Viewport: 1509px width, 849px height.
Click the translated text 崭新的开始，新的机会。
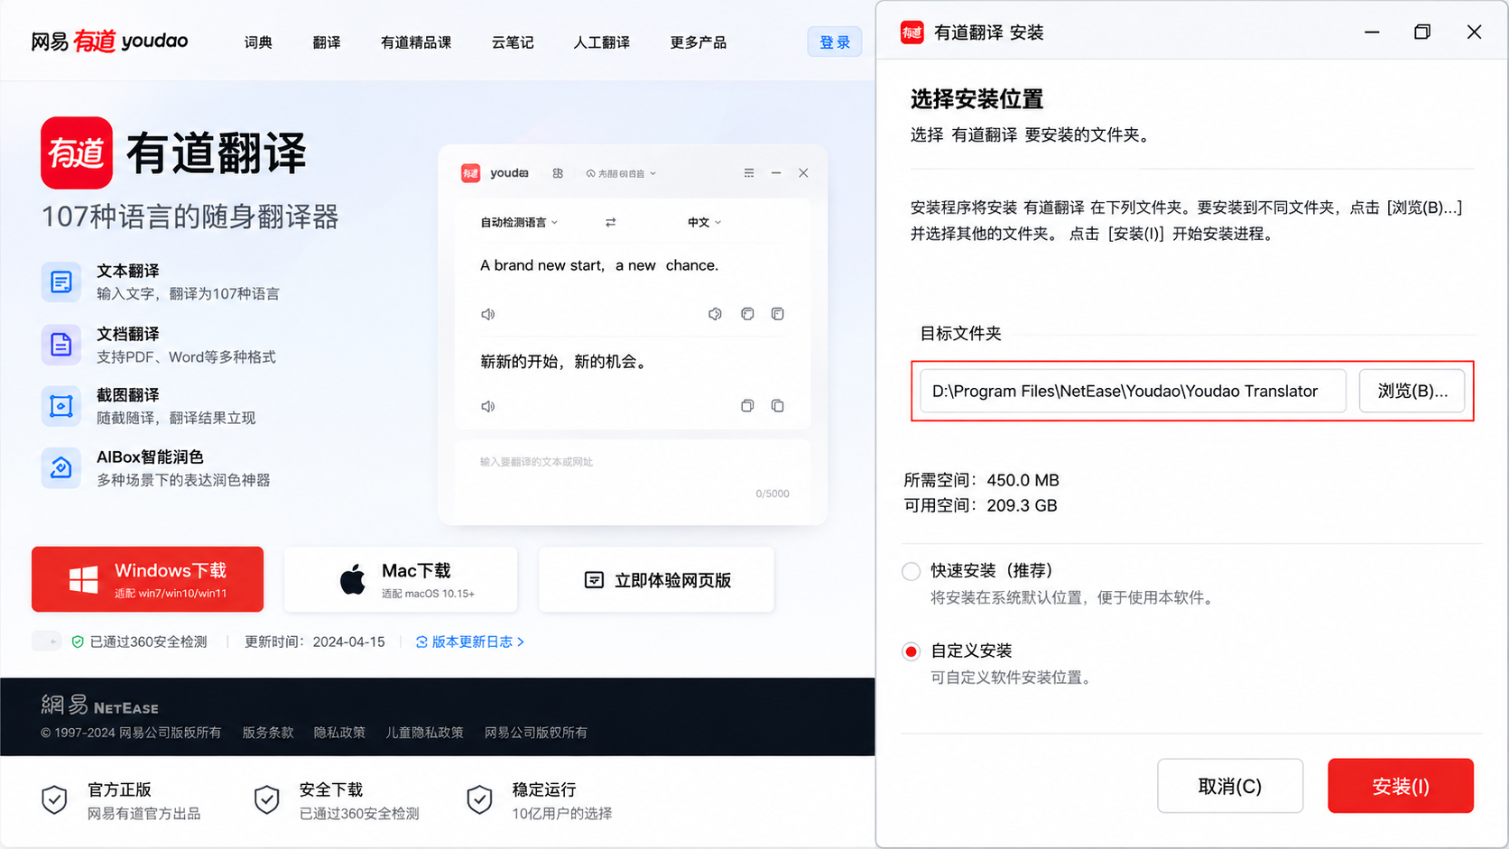pyautogui.click(x=564, y=362)
